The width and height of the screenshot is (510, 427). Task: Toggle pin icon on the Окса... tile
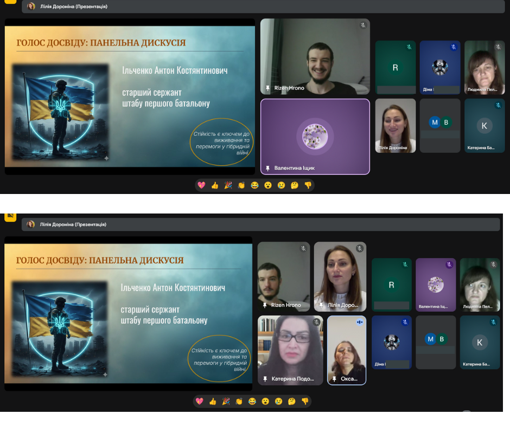(x=334, y=379)
